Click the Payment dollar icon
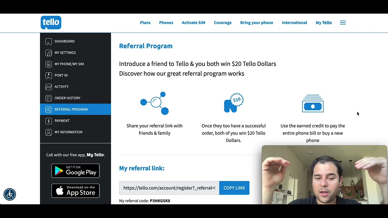This screenshot has width=388, height=218. tap(48, 121)
